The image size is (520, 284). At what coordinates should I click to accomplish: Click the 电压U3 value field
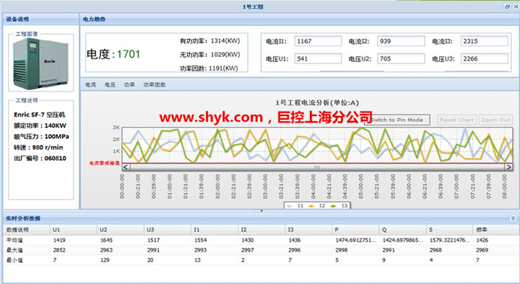[484, 58]
